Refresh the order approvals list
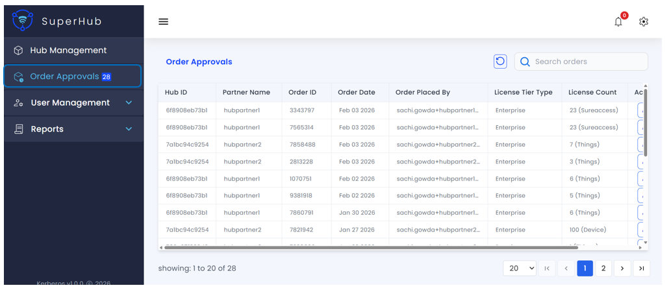Image resolution: width=671 pixels, height=290 pixels. (500, 62)
